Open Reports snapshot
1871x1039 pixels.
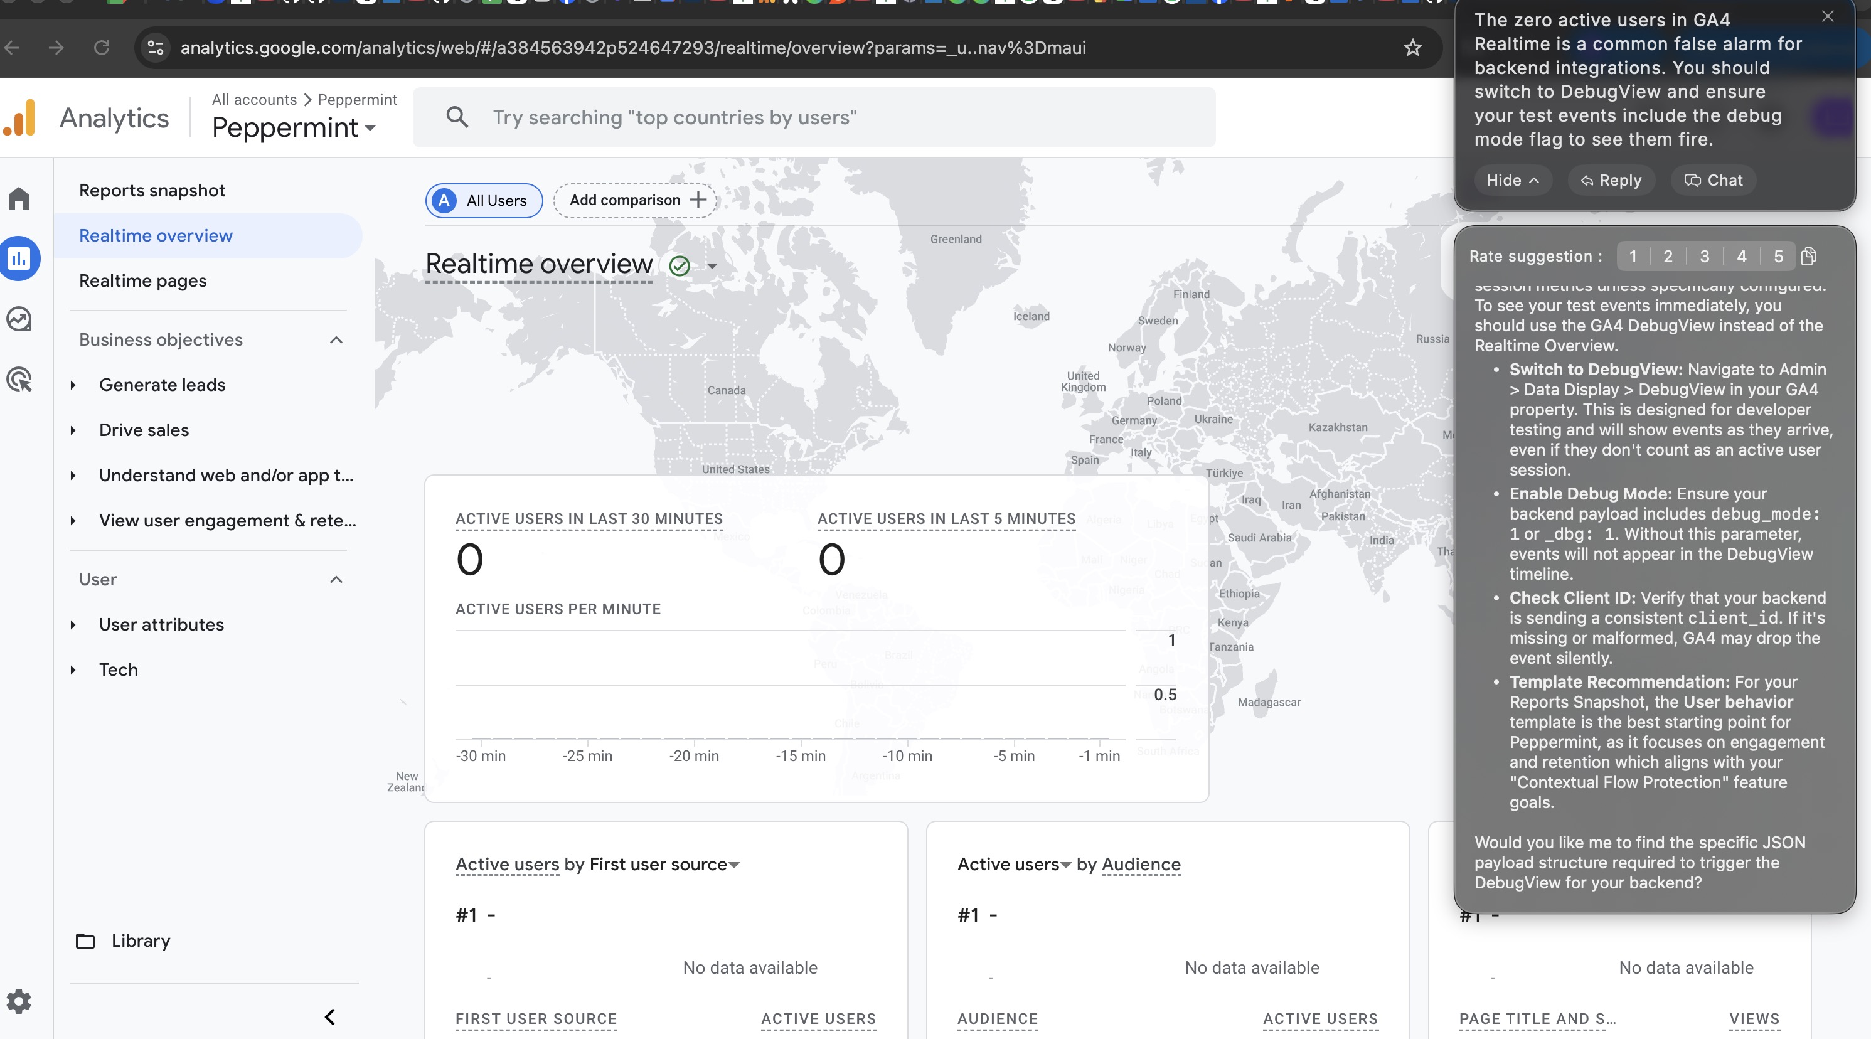(x=152, y=189)
